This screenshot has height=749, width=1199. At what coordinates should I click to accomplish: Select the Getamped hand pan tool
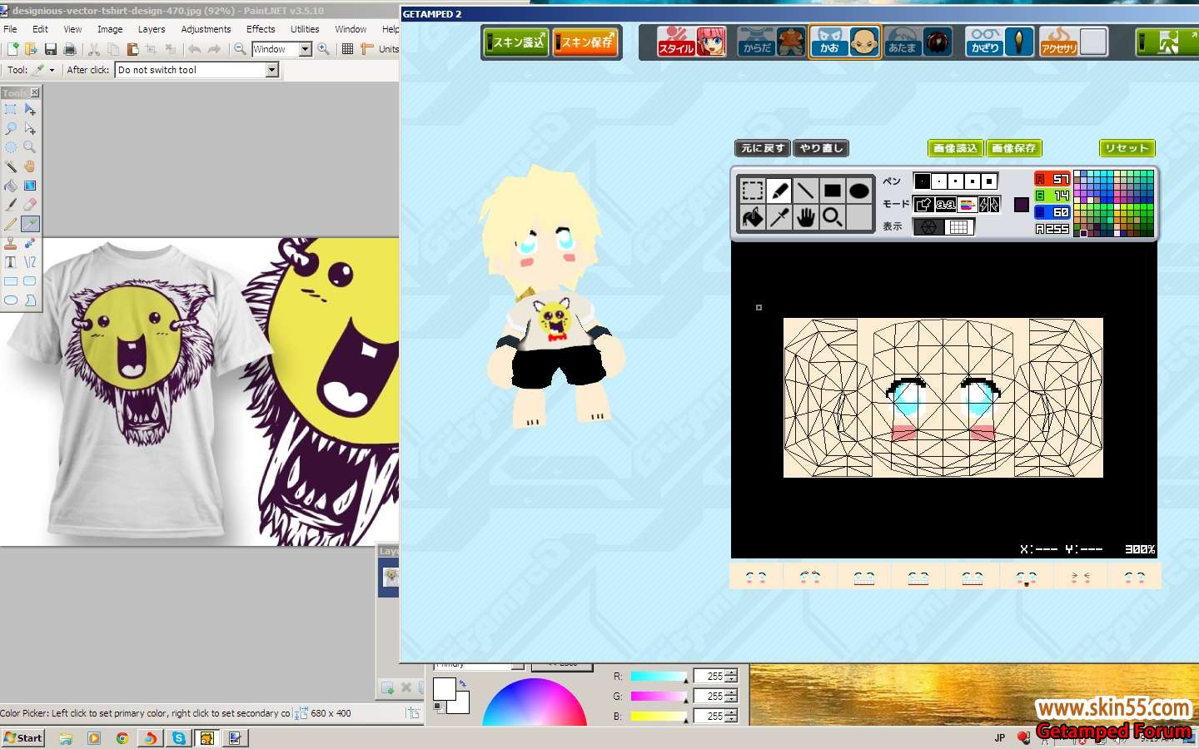click(805, 217)
